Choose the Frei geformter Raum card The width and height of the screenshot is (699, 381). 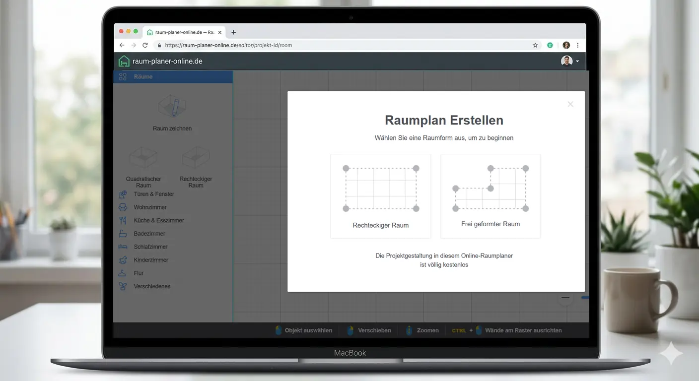coord(490,196)
